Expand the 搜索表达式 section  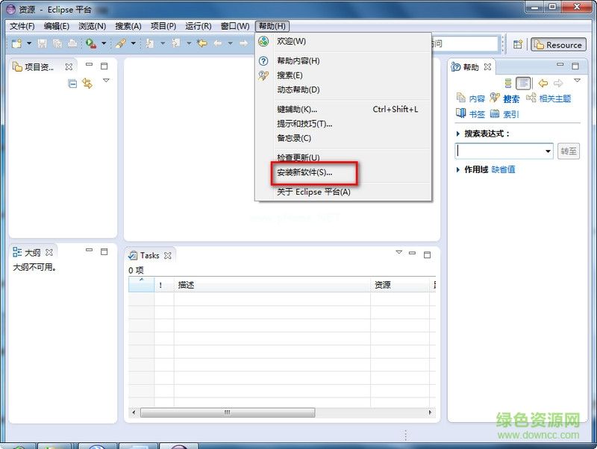pos(458,134)
